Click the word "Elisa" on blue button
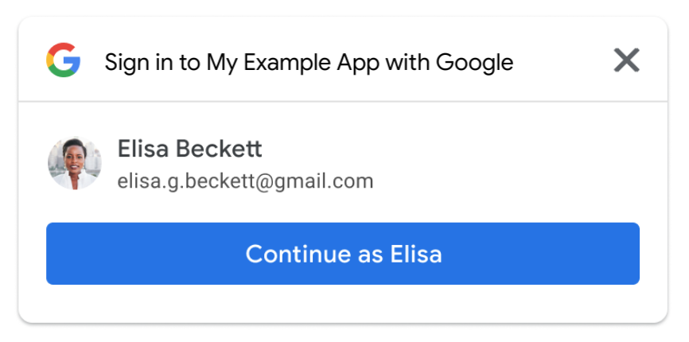This screenshot has height=342, width=689. (x=416, y=255)
